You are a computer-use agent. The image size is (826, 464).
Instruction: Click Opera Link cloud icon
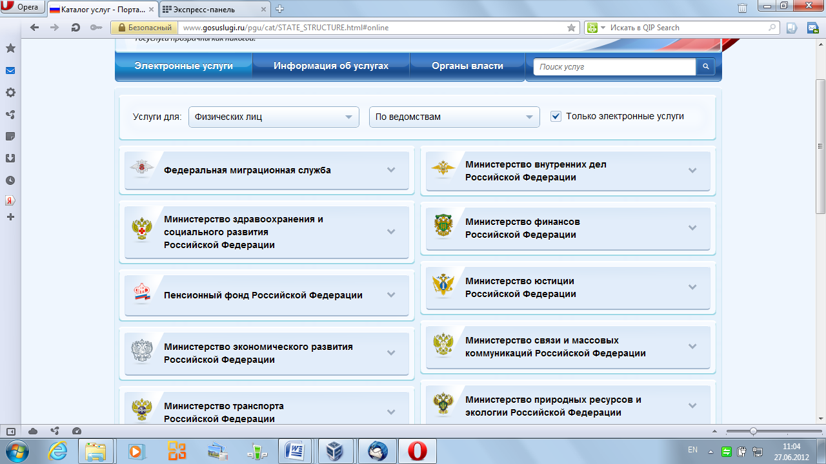point(33,431)
